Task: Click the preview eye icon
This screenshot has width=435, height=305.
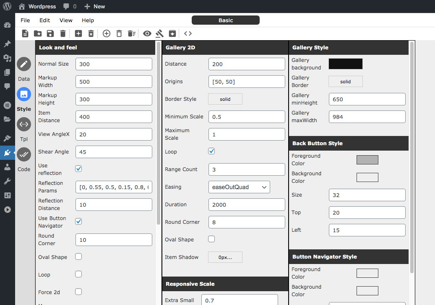Action: coord(147,33)
